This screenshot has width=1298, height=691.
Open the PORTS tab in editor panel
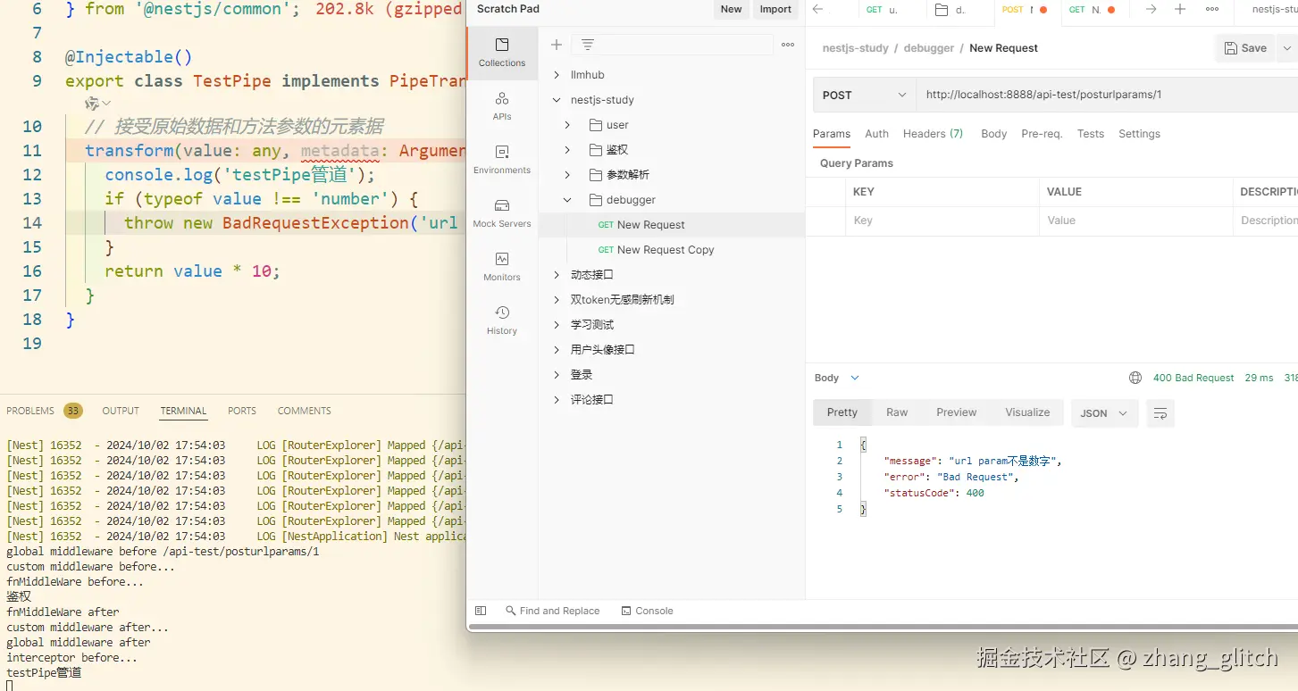[242, 411]
